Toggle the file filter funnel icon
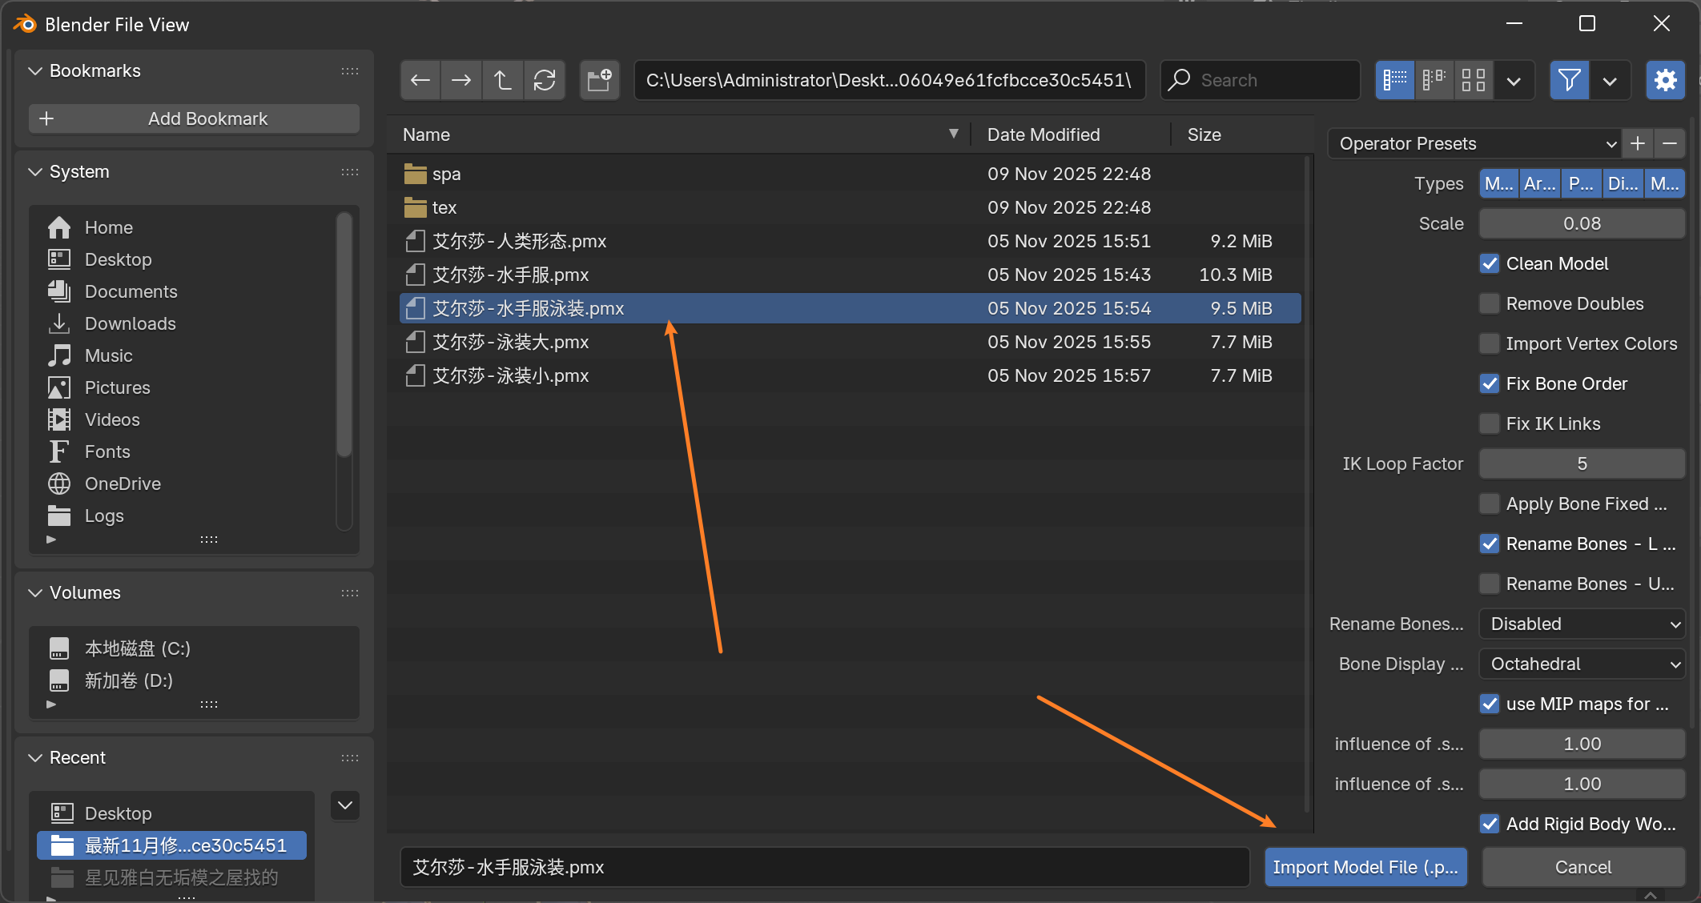 click(1569, 80)
